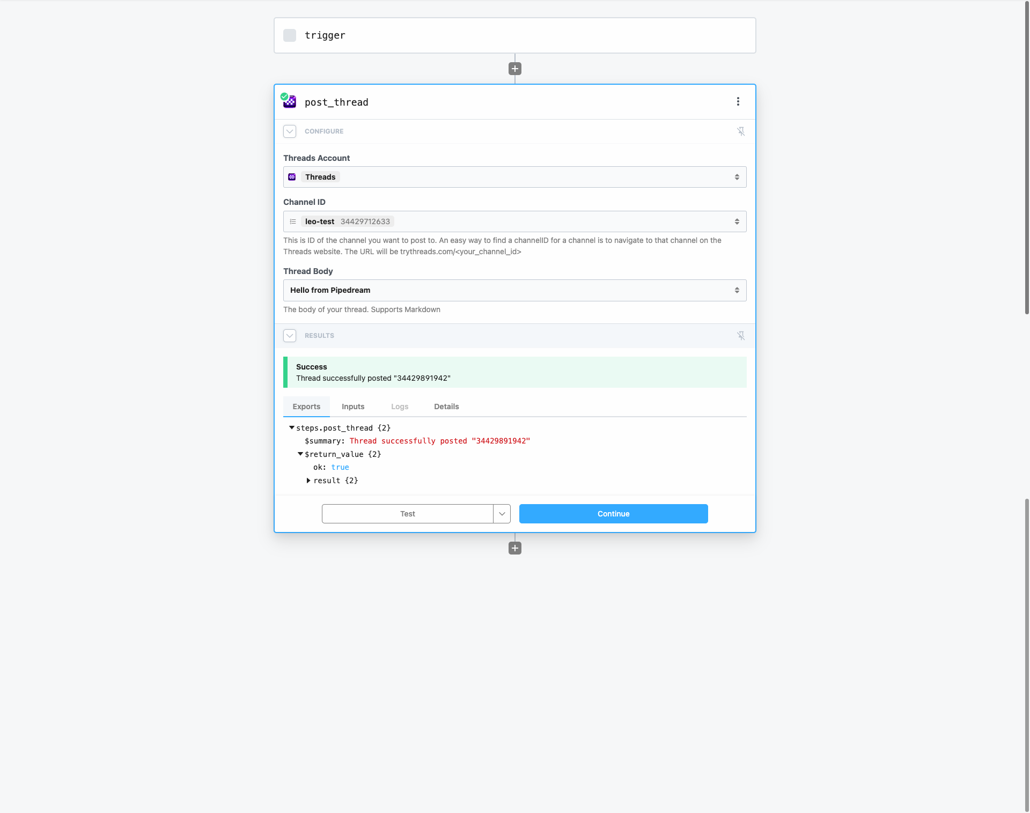The image size is (1030, 813).
Task: Click the trigger step placeholder icon
Action: [x=290, y=35]
